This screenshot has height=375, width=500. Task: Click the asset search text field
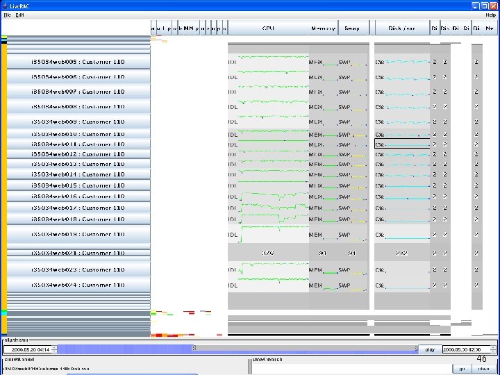(351, 369)
